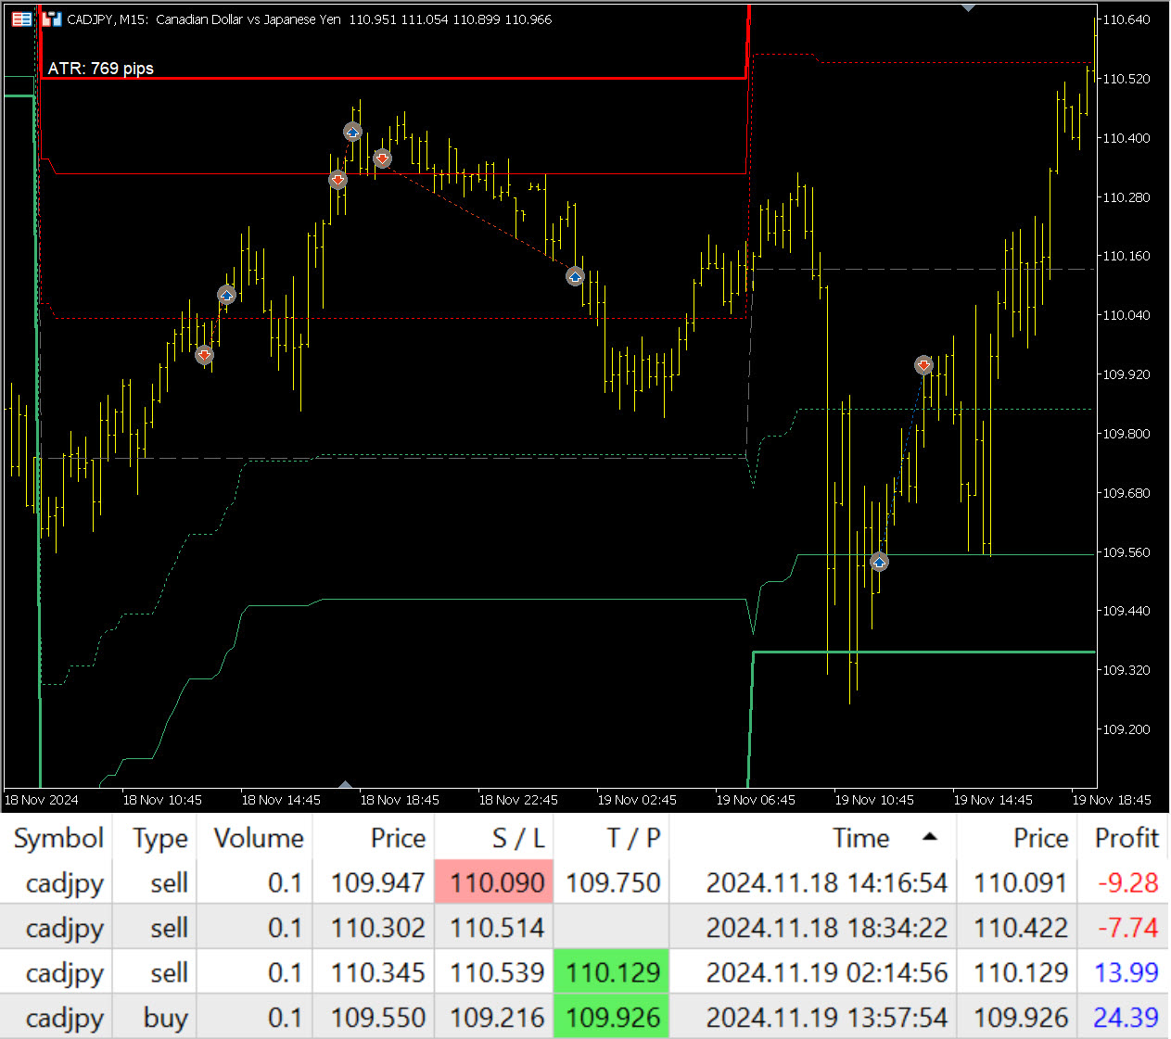Click the ATR: 769 pips label

tap(100, 69)
